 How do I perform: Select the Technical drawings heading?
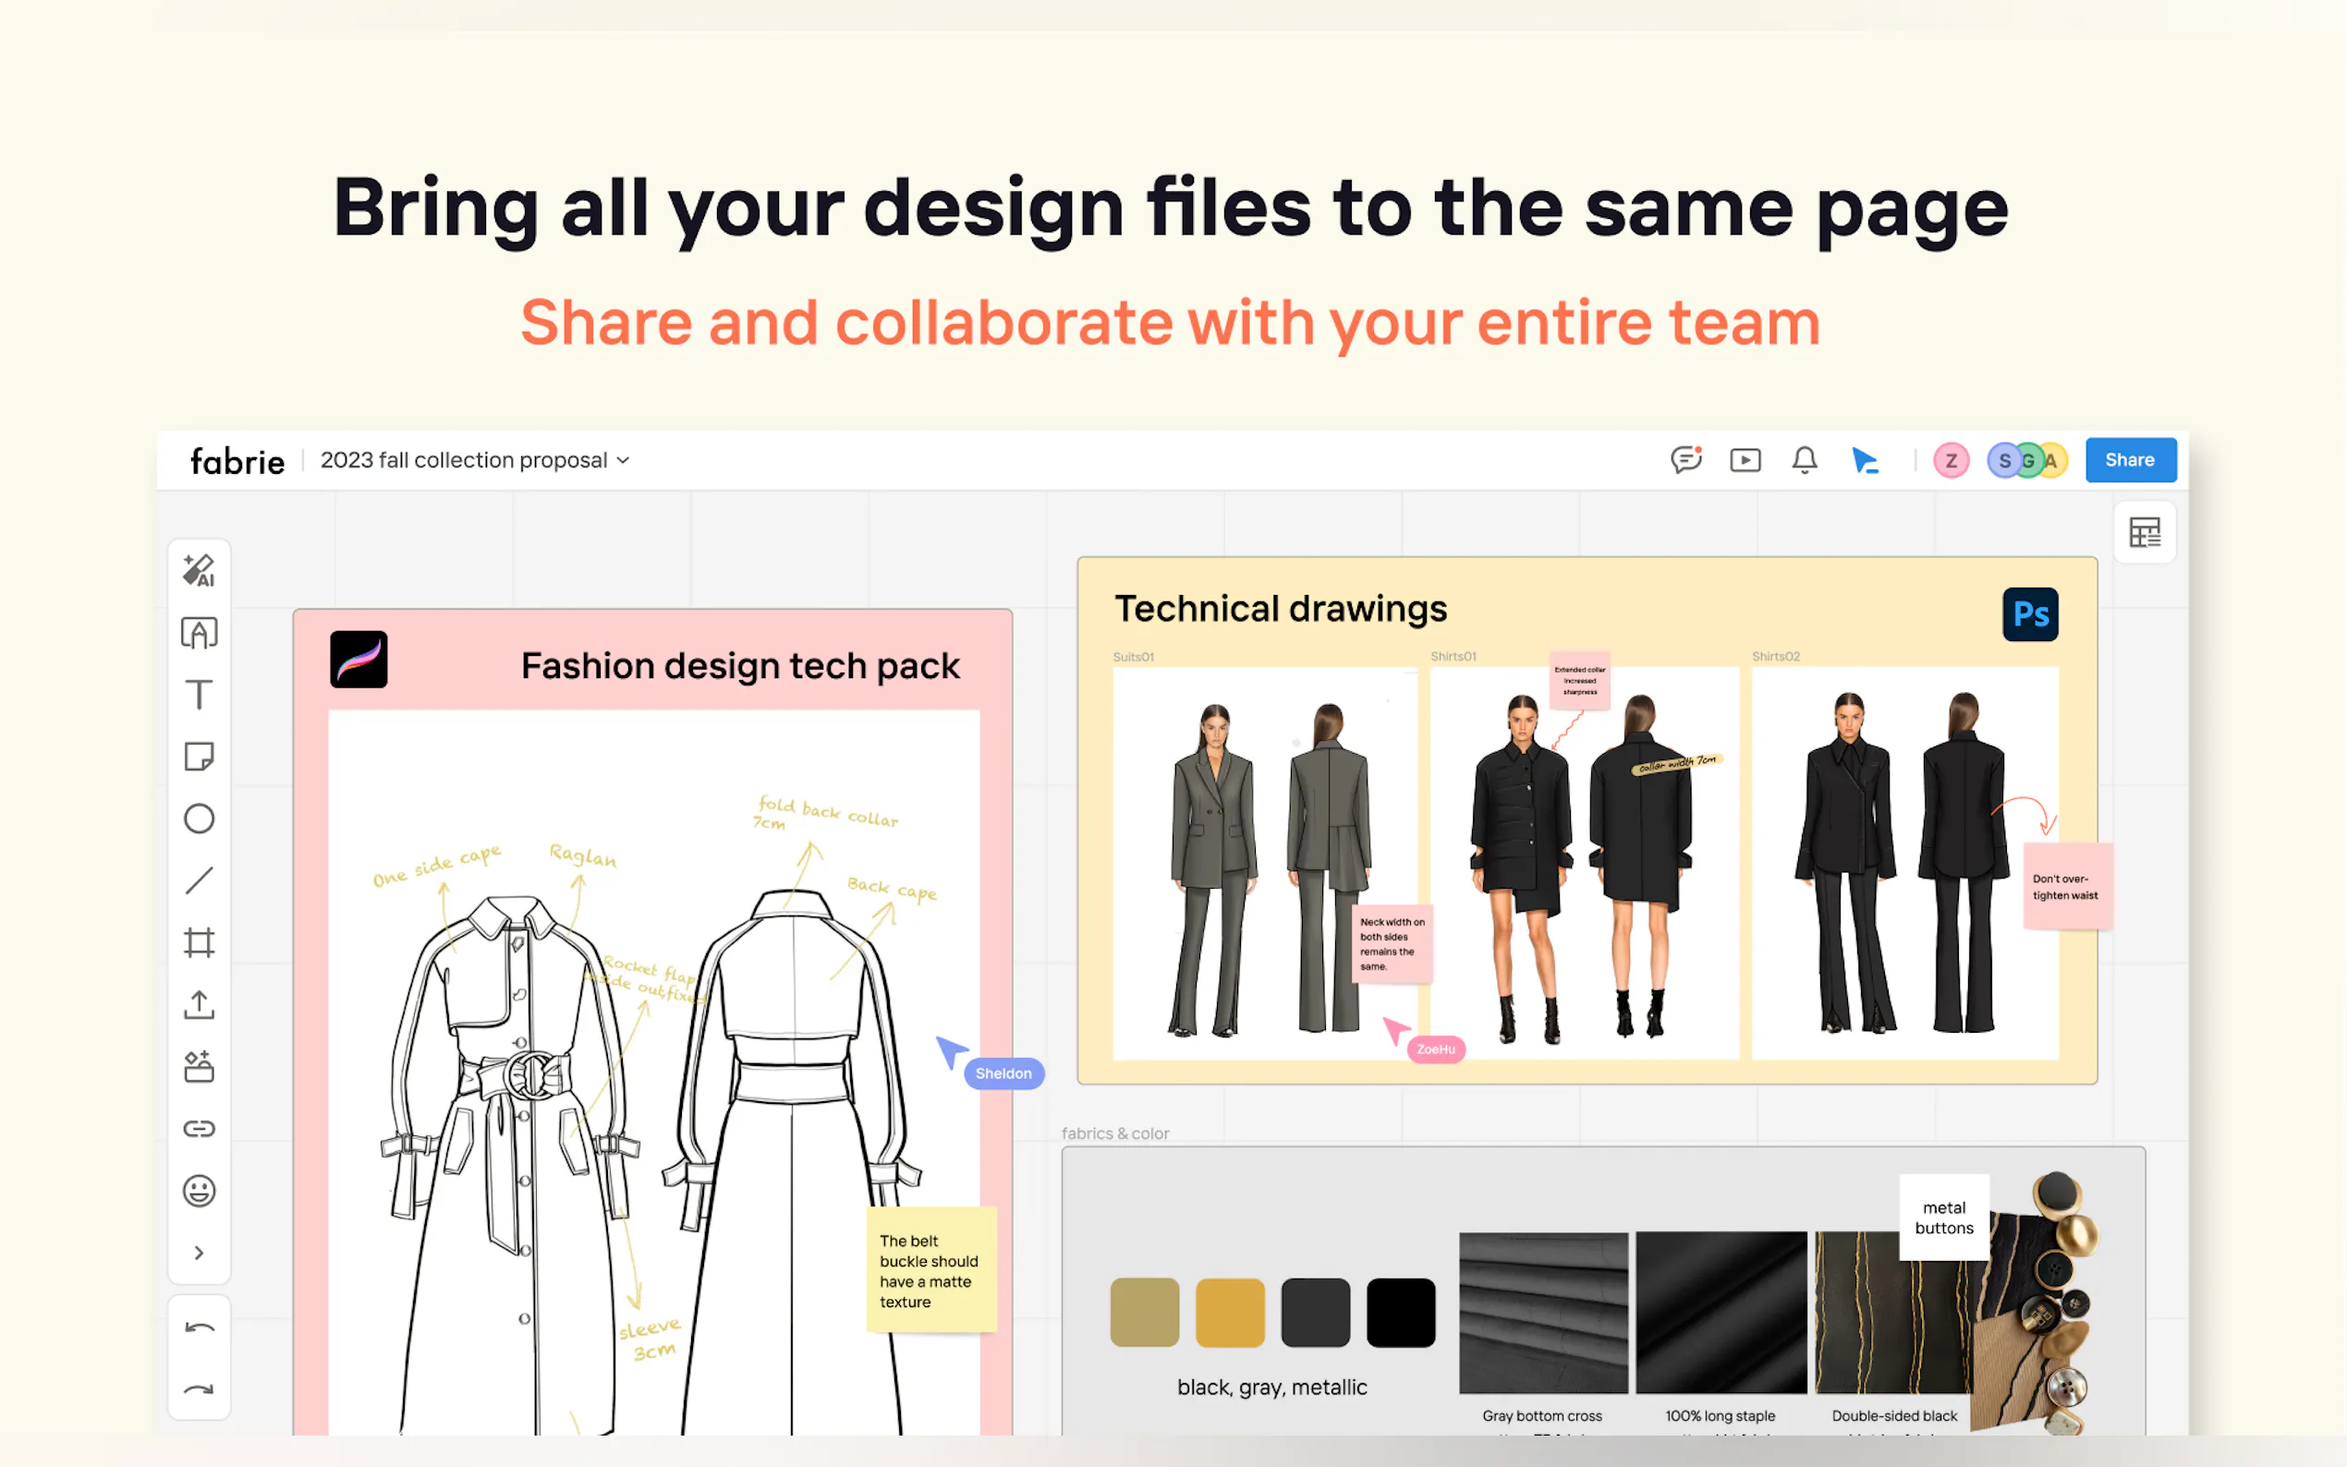click(1281, 610)
